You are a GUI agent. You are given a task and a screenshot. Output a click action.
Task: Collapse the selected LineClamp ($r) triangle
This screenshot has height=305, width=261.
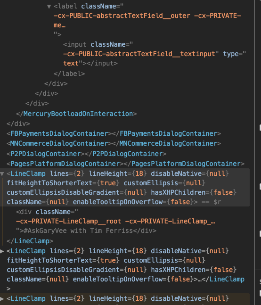click(x=2, y=173)
